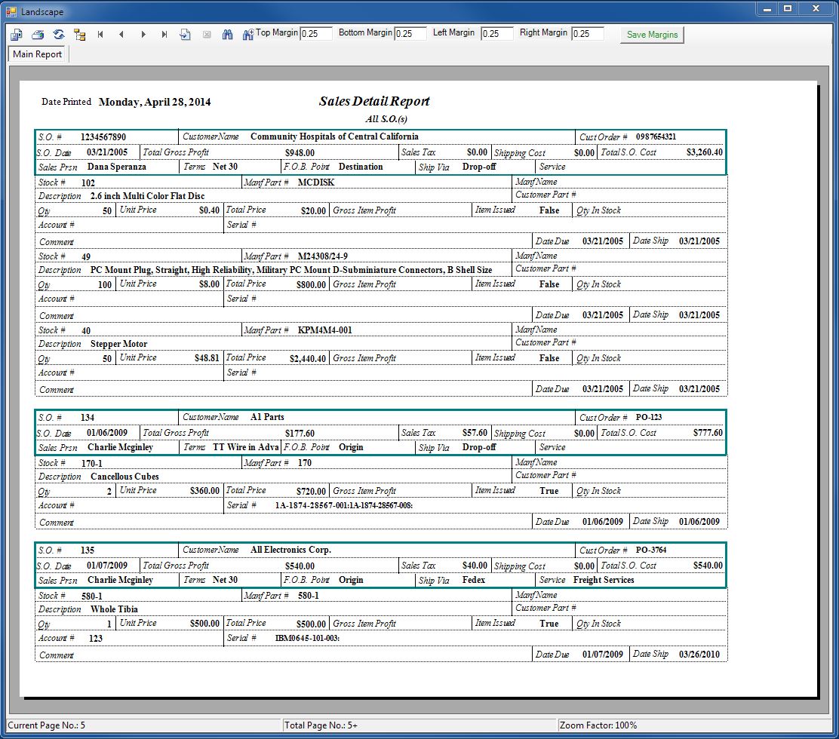Print the report using the printer icon
Screen dimensions: 839x739
38,35
